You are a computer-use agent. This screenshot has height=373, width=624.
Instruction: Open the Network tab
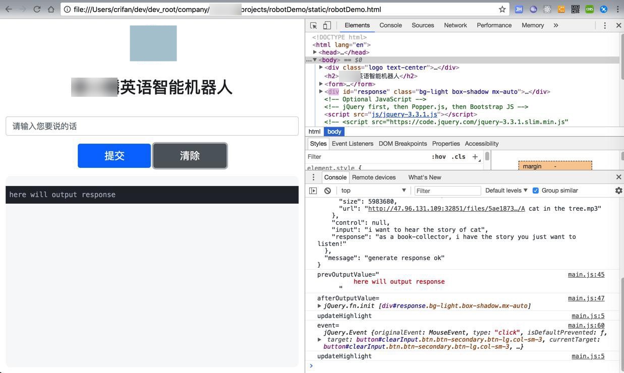456,25
